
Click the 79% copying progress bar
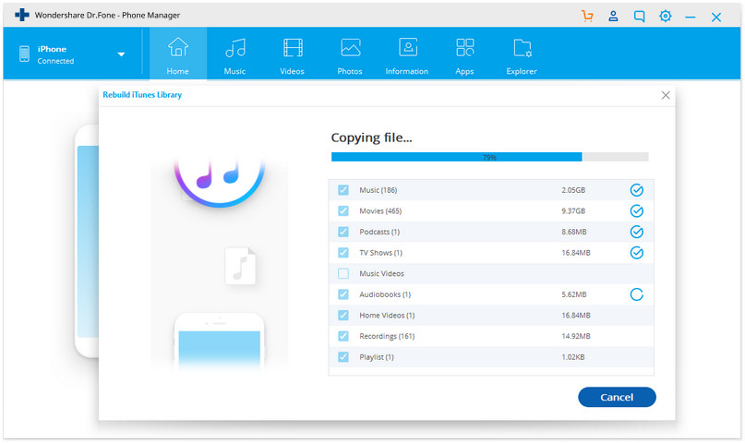(490, 157)
